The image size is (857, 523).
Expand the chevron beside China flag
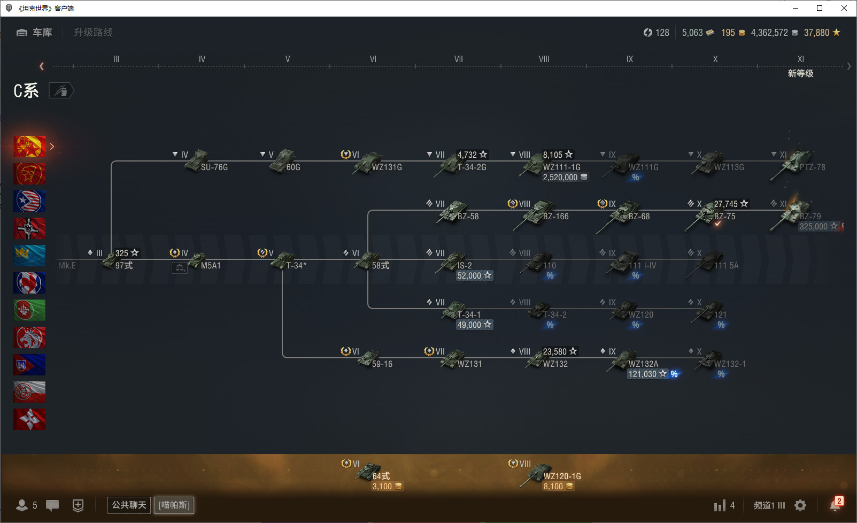52,147
